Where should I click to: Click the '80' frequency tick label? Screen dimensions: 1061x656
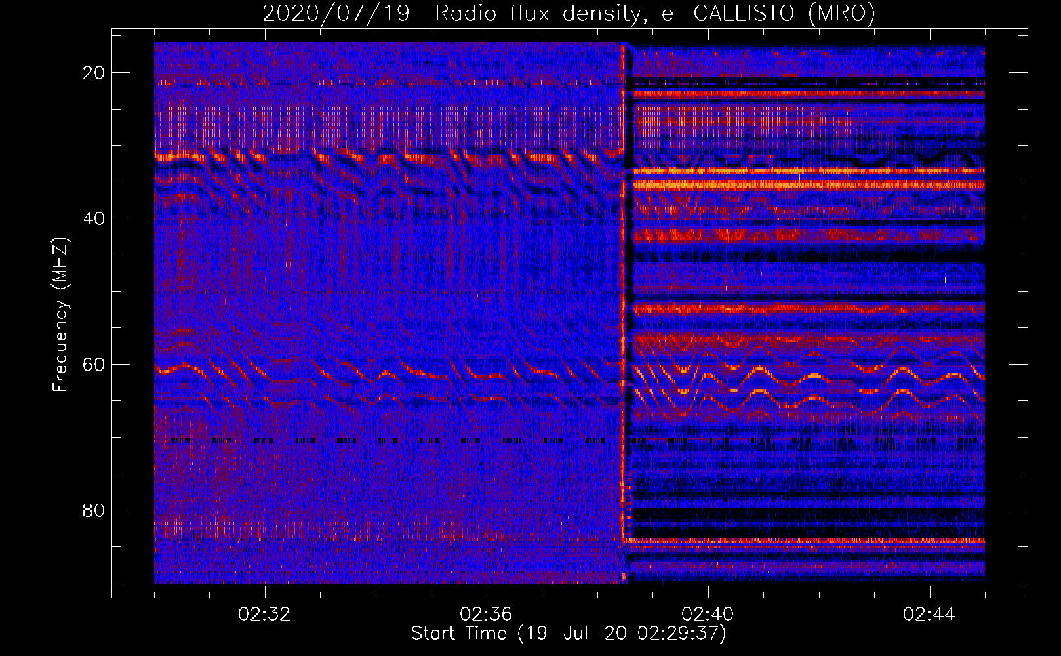94,510
